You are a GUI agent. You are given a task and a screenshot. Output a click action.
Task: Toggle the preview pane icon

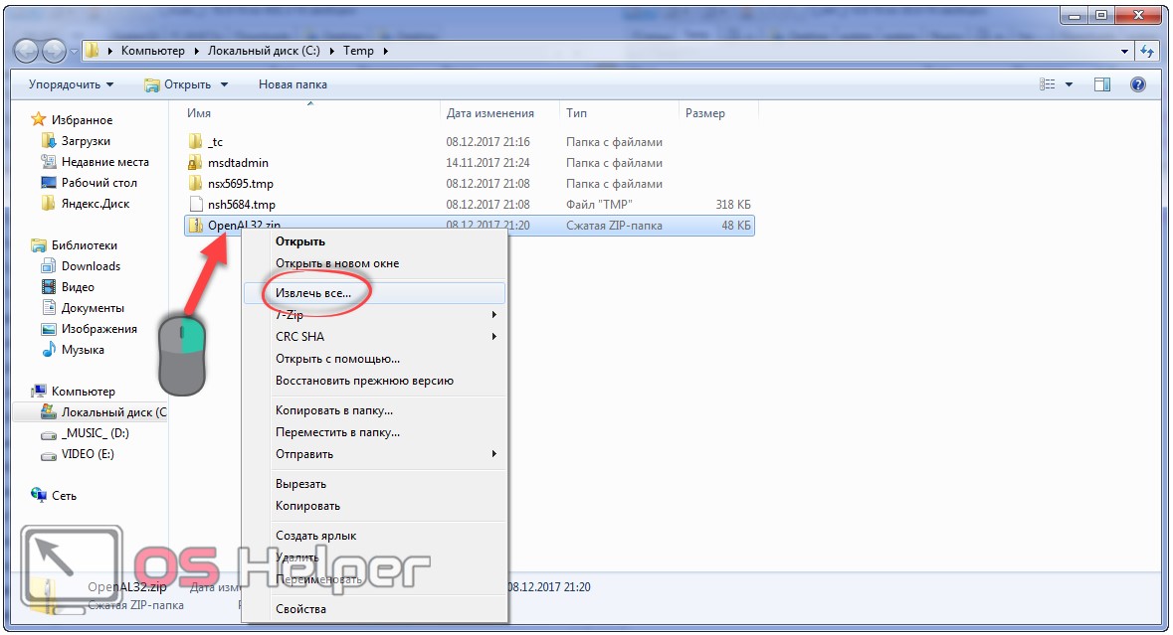[1102, 84]
